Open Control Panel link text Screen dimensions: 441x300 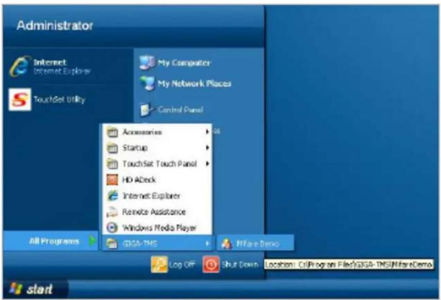(x=180, y=110)
